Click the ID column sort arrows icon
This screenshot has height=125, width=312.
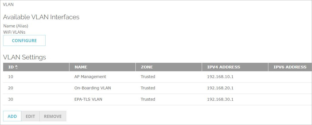16,67
